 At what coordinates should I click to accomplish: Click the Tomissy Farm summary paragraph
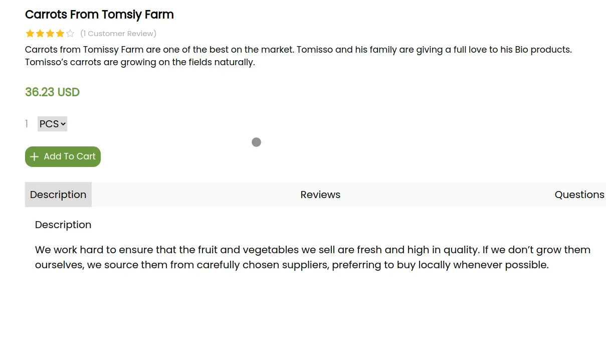coord(298,56)
